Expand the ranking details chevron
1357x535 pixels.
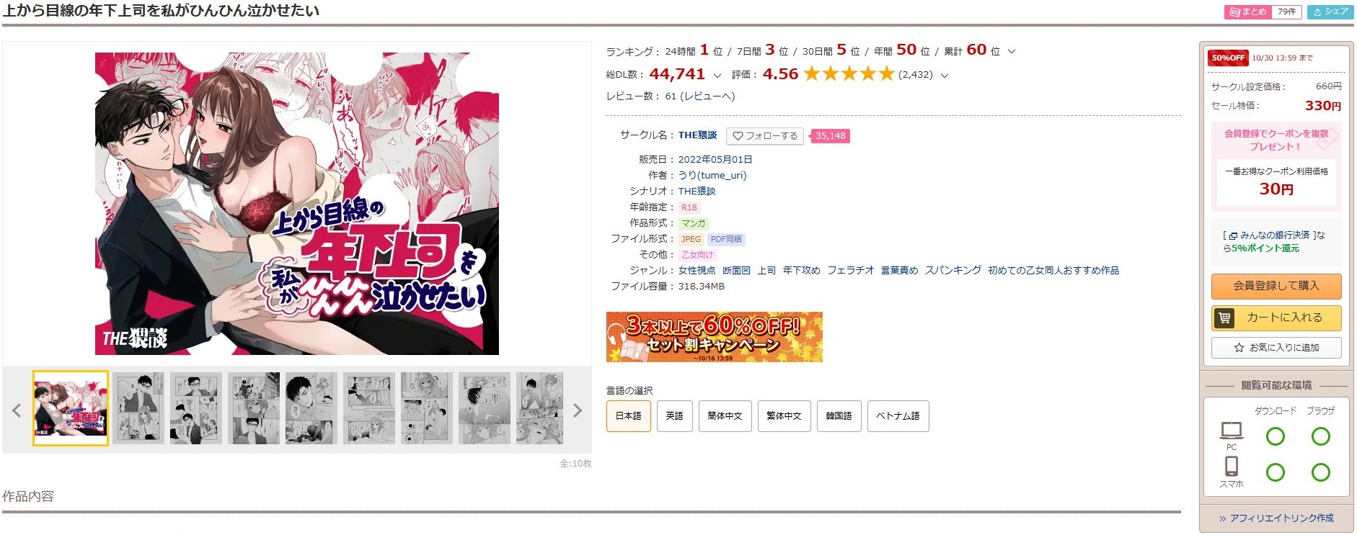1012,51
